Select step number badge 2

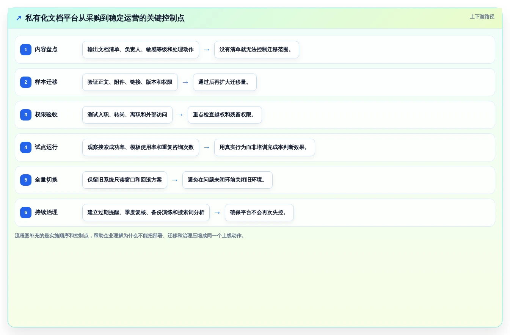26,82
